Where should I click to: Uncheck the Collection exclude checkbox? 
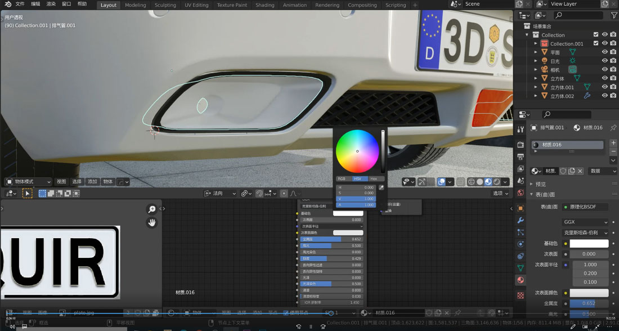[596, 34]
